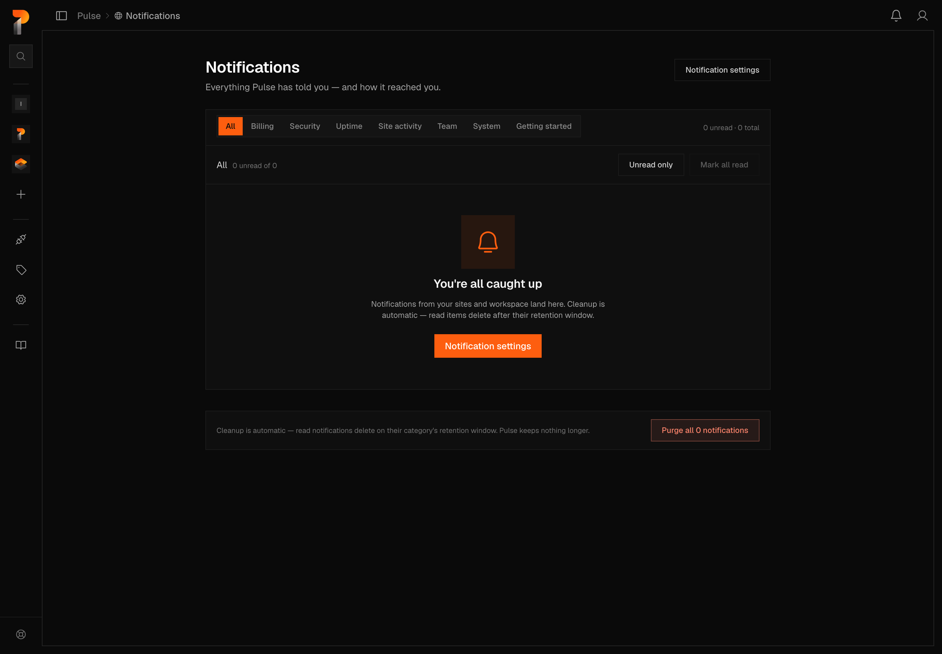Image resolution: width=942 pixels, height=654 pixels.
Task: Click the 'Notifications from your sites' description
Action: (488, 310)
